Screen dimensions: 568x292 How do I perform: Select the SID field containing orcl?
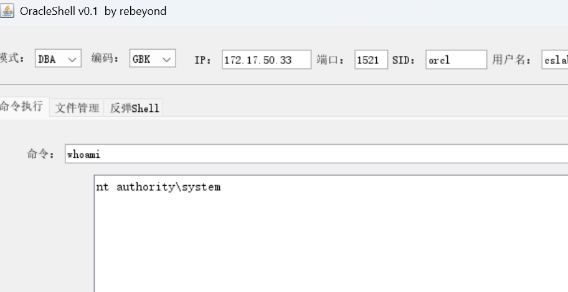456,60
